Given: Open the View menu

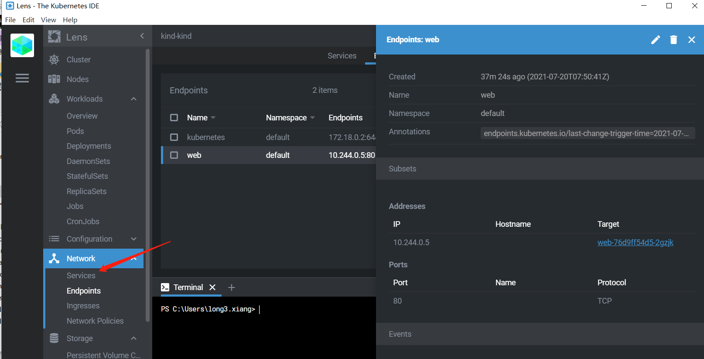Looking at the screenshot, I should [48, 20].
